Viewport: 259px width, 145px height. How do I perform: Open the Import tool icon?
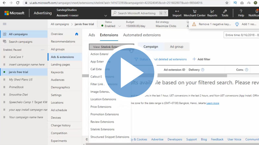coord(177,11)
